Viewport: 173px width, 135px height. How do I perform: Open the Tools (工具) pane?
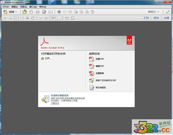(146, 18)
